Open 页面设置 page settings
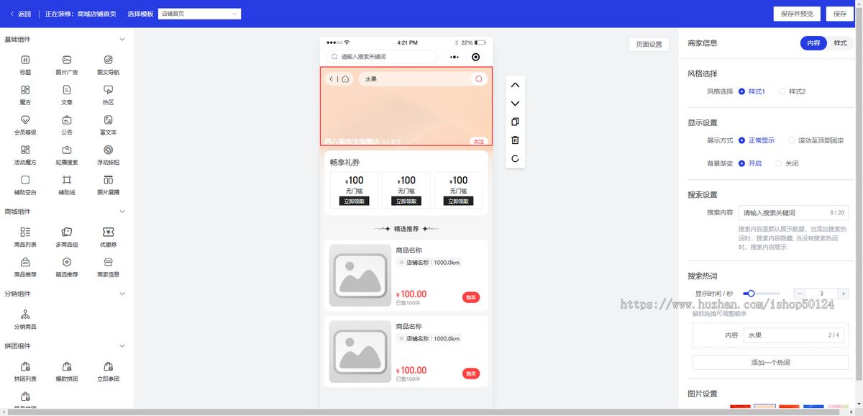The width and height of the screenshot is (863, 416). tap(649, 44)
